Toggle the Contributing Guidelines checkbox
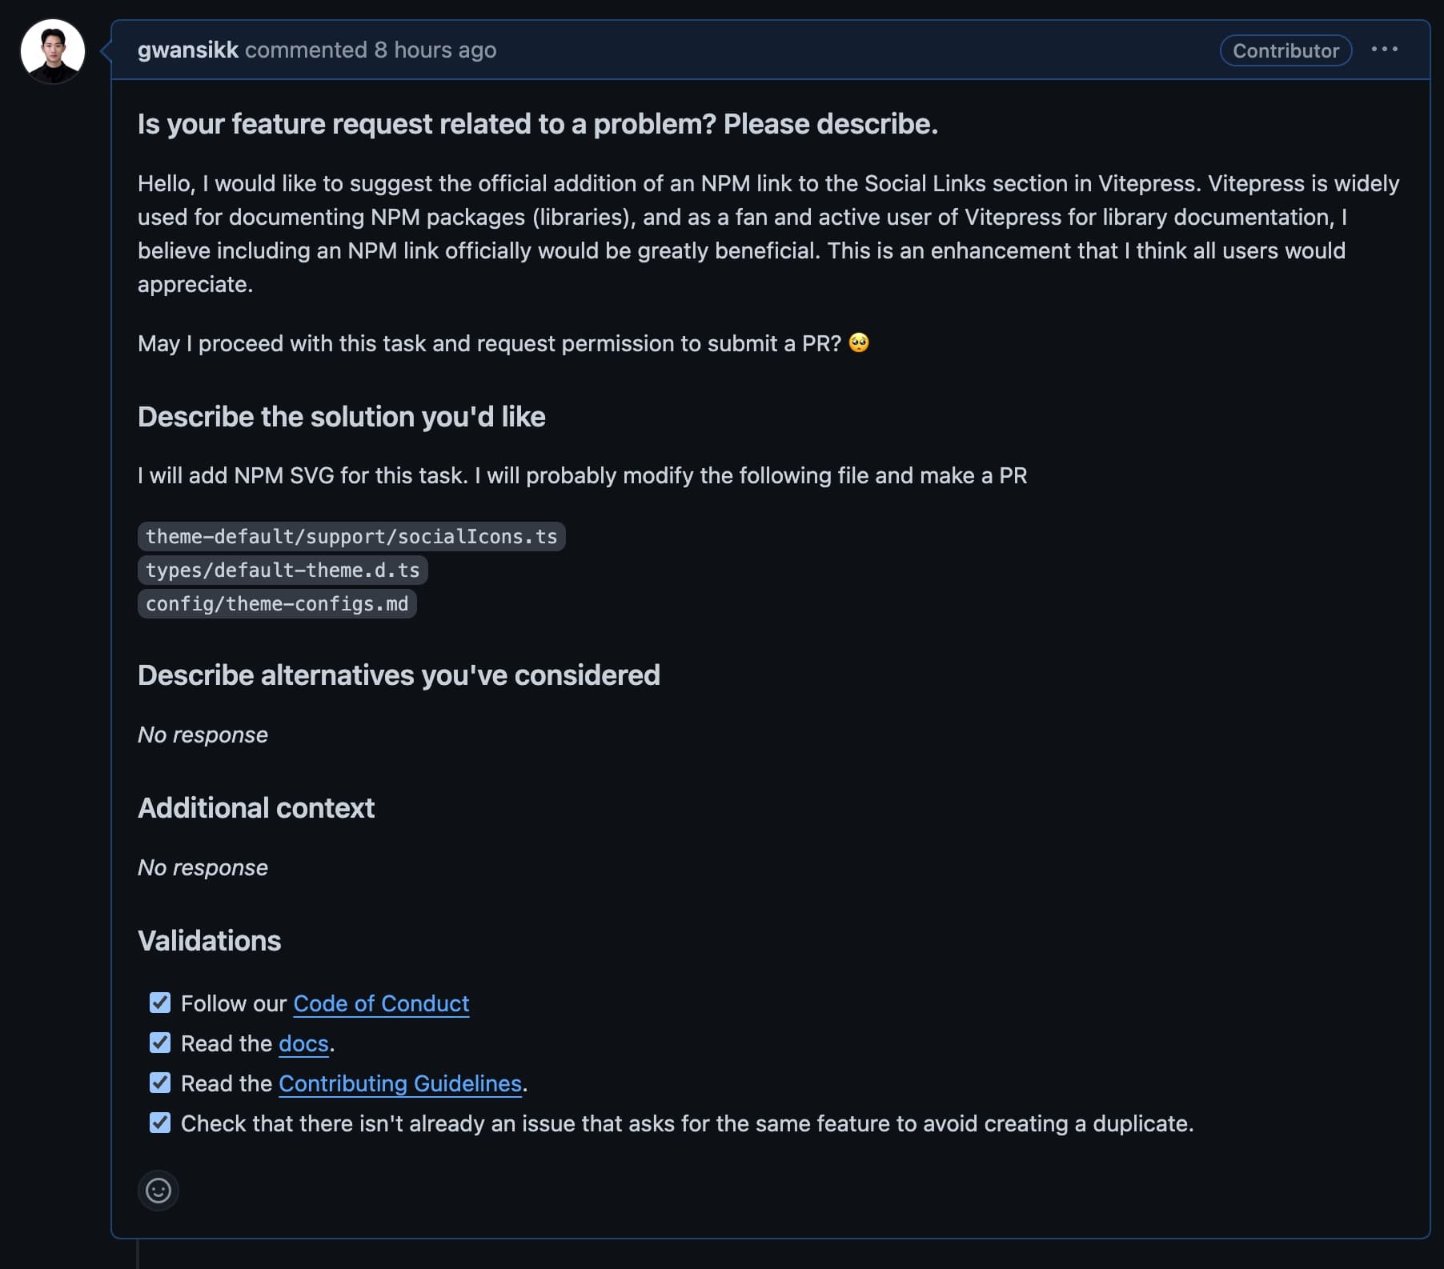The image size is (1444, 1269). [x=160, y=1083]
